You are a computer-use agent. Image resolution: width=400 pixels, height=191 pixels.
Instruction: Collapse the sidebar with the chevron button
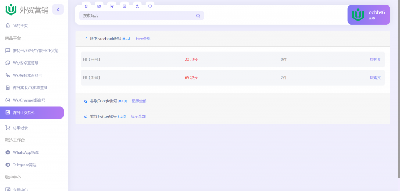click(58, 10)
